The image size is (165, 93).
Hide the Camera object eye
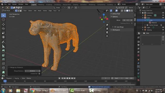click(x=163, y=15)
